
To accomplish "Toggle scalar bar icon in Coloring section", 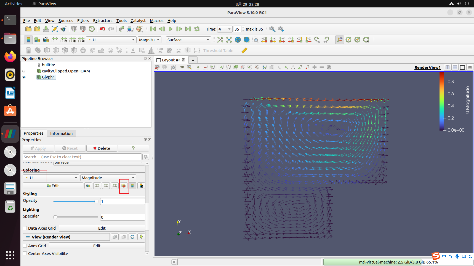I will (132, 186).
